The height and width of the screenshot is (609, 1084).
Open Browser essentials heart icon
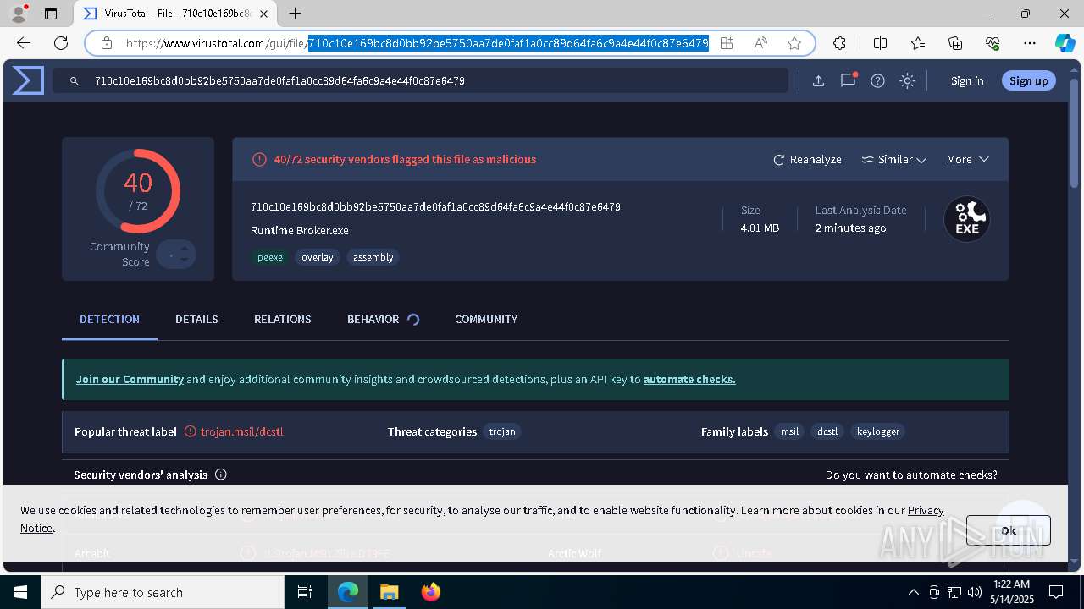pyautogui.click(x=993, y=43)
